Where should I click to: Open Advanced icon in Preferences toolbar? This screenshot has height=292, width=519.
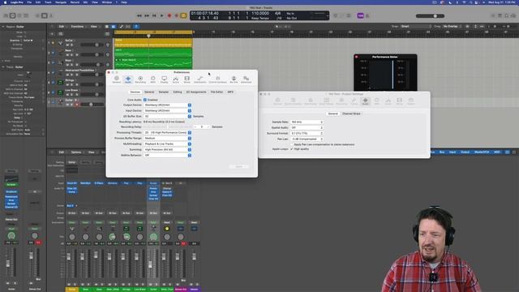[x=246, y=79]
